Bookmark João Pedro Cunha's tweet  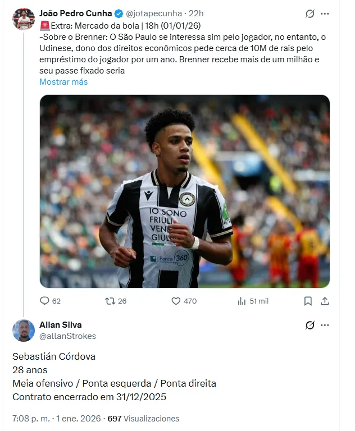click(x=308, y=301)
